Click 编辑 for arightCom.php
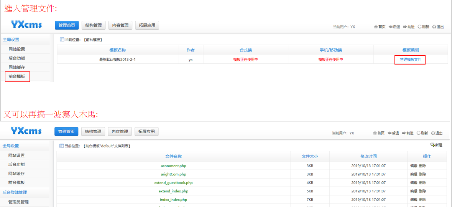Viewport: 452px width, 207px height. coord(414,174)
